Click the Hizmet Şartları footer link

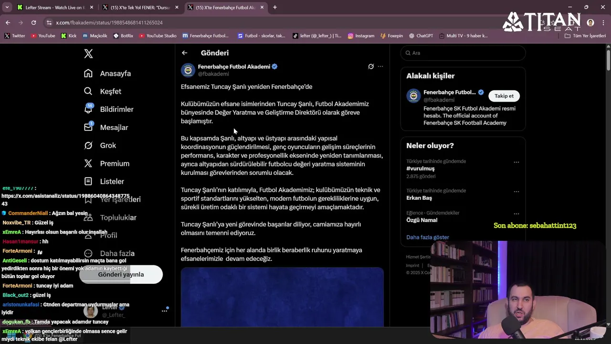pos(418,257)
